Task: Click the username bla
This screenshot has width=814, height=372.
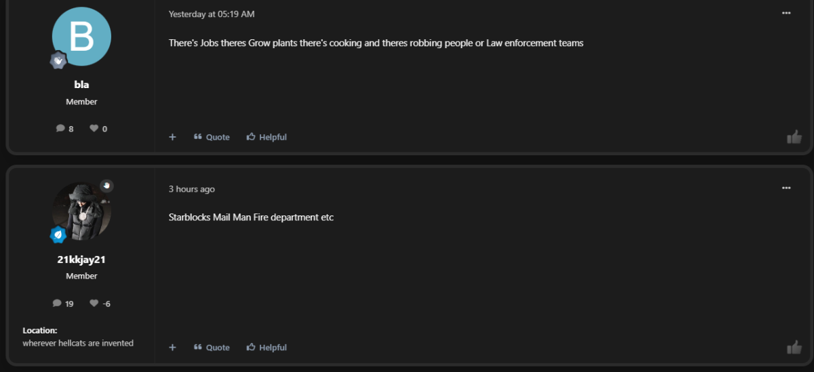Action: coord(81,85)
